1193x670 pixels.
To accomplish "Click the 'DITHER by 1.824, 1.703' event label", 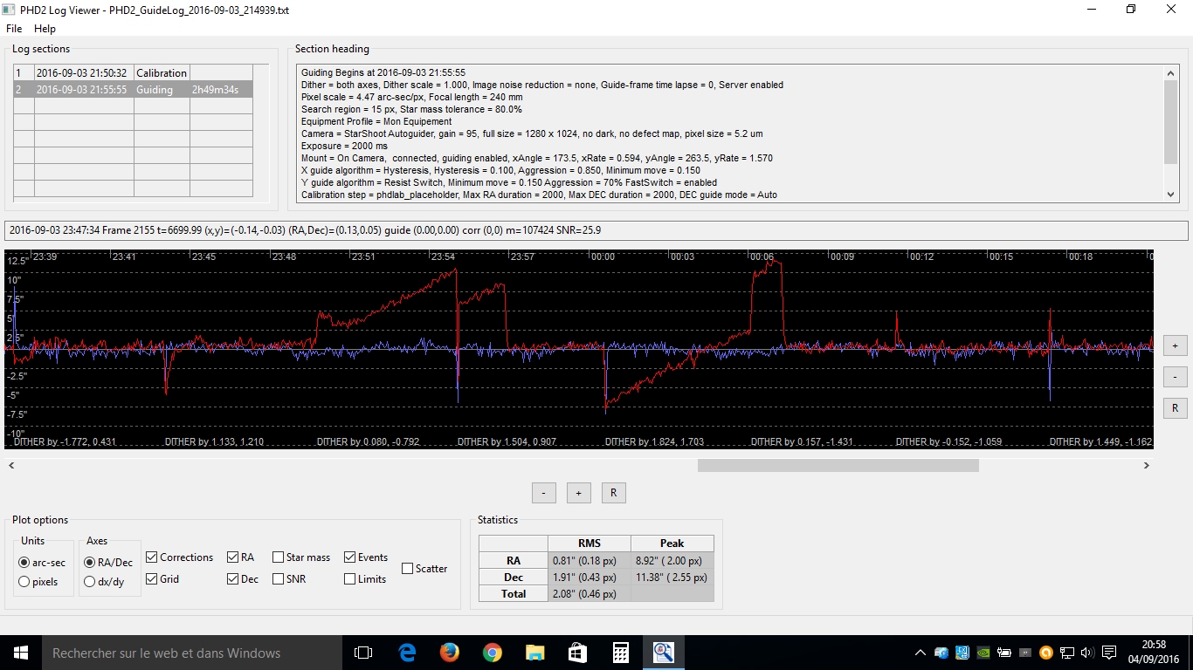I will (x=655, y=441).
